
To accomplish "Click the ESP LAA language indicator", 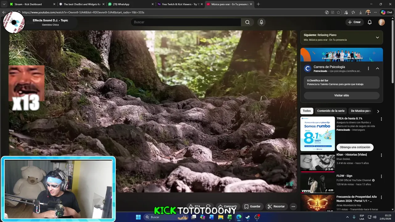I will (x=362, y=217).
